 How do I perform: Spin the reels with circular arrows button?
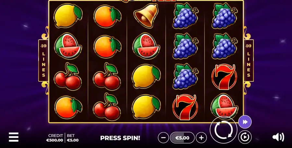(x=224, y=130)
